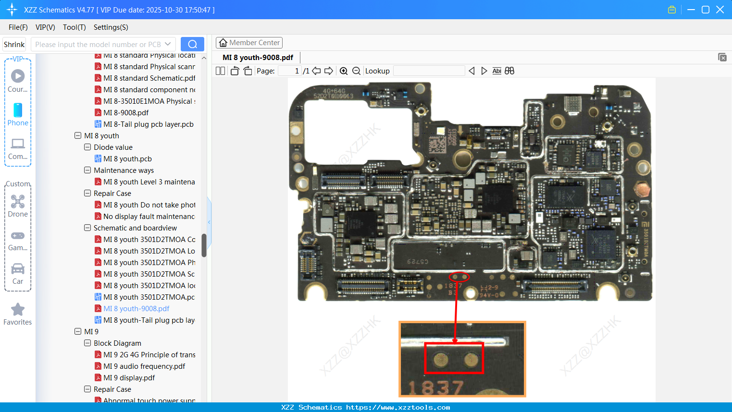Open Favorites star in sidebar
Screen dimensions: 732x412
tap(18, 315)
